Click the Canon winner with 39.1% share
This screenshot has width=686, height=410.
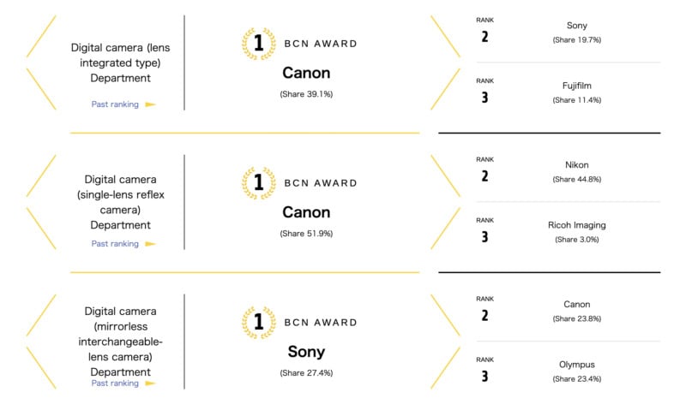[306, 74]
